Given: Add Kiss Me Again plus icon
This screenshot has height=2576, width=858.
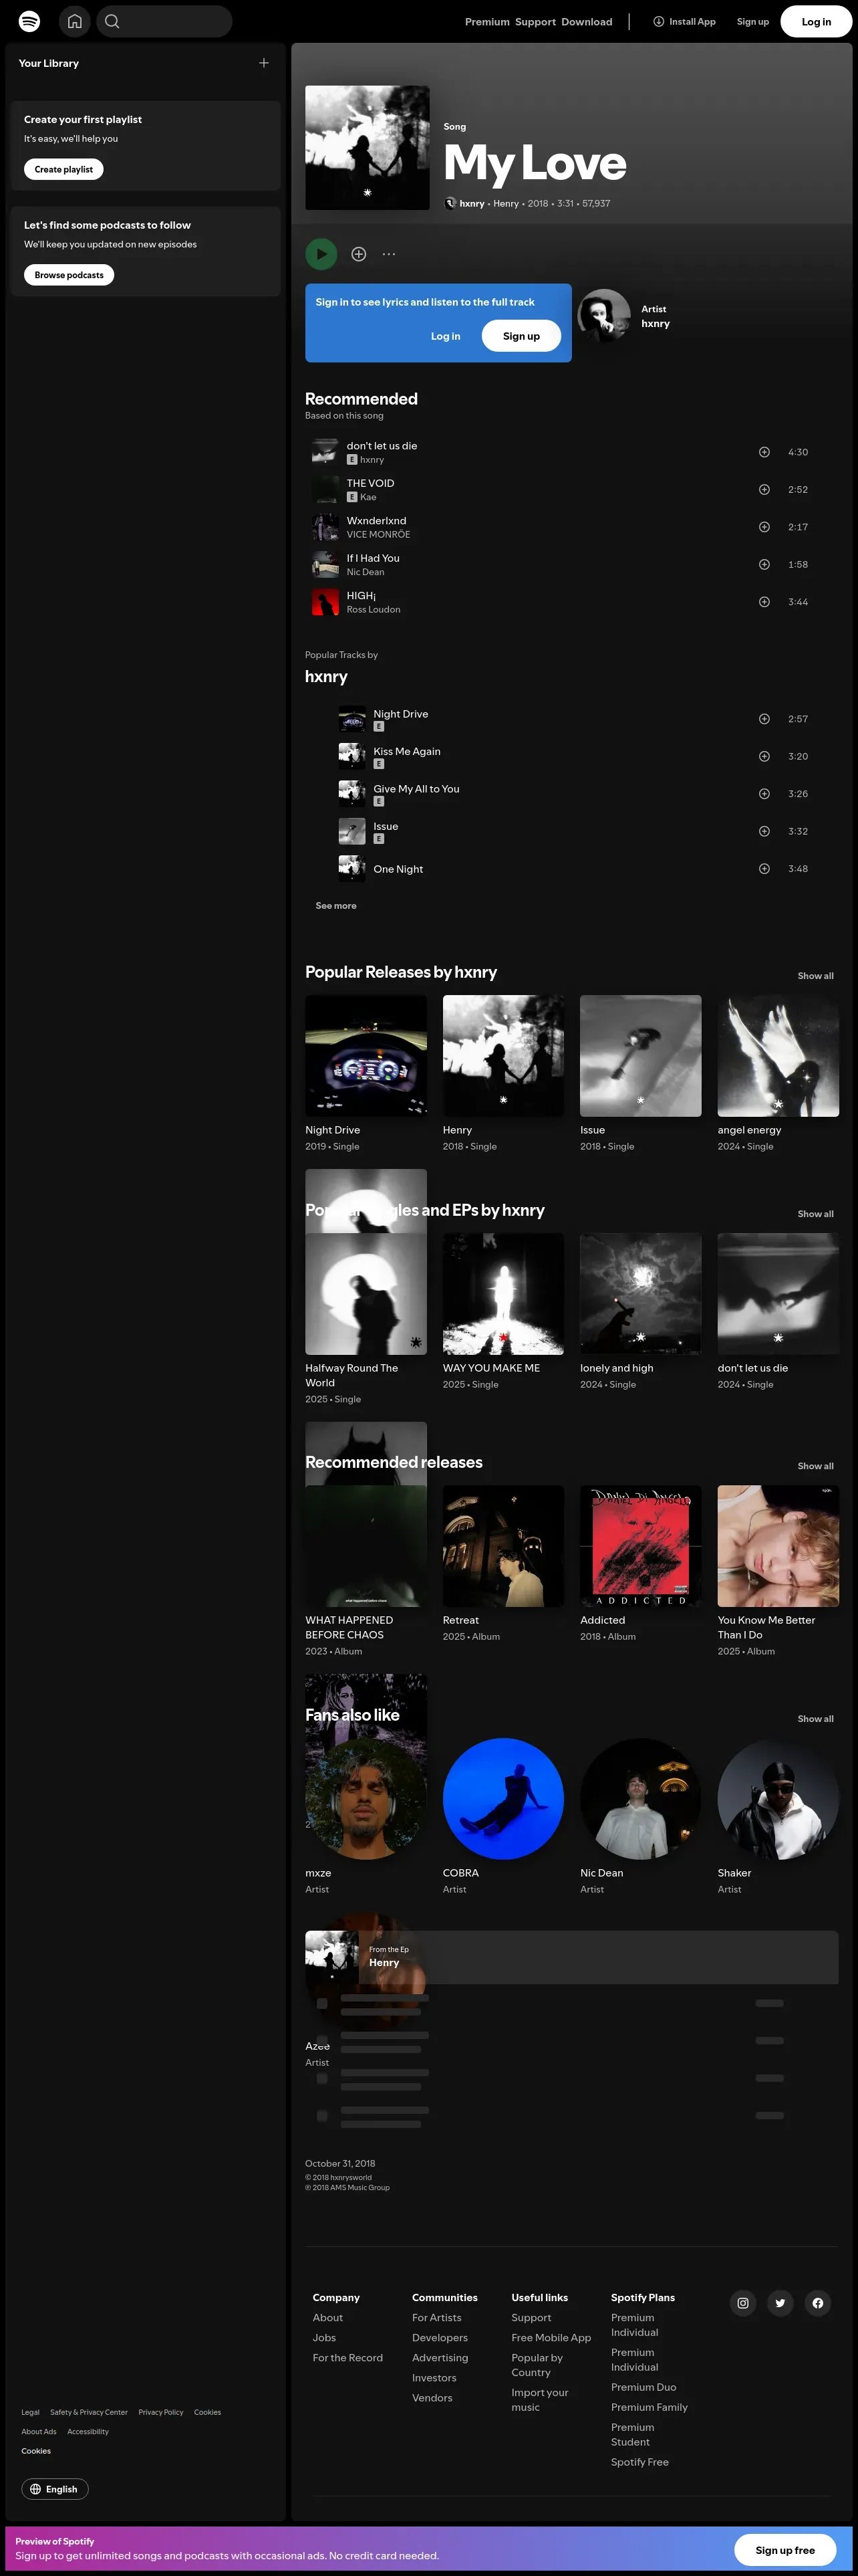Looking at the screenshot, I should click(x=764, y=756).
